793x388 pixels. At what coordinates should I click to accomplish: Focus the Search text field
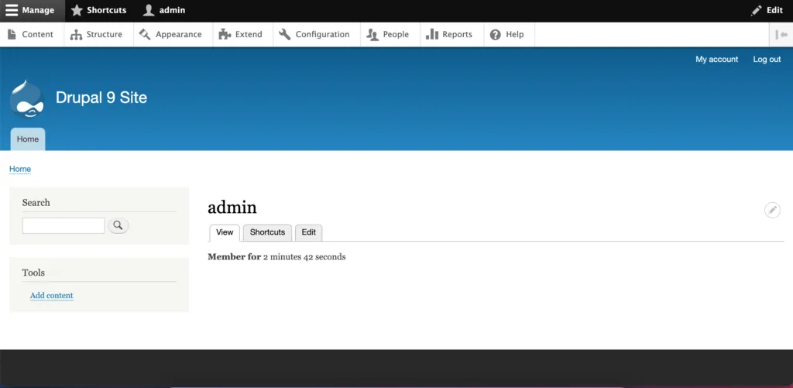point(64,225)
